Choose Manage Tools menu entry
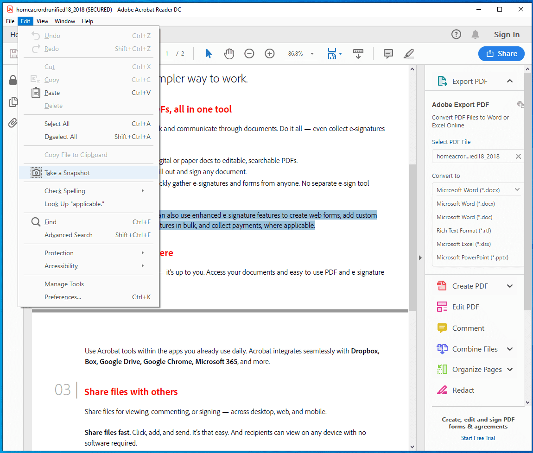Screen dimensions: 533x453 (x=89, y=284)
